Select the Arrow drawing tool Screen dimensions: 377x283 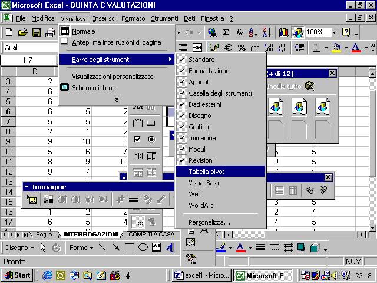[x=116, y=248]
